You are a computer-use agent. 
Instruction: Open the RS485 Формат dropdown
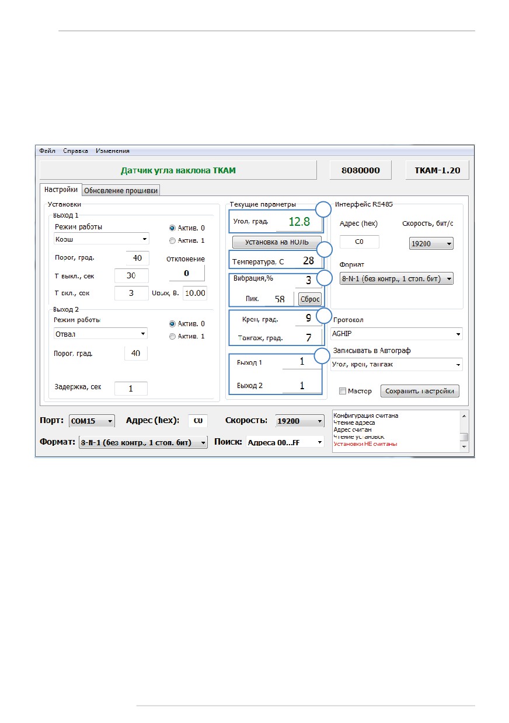click(396, 279)
